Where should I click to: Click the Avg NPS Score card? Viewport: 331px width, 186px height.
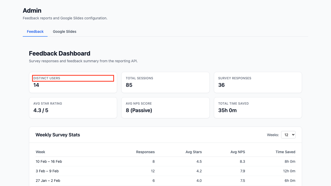(165, 107)
